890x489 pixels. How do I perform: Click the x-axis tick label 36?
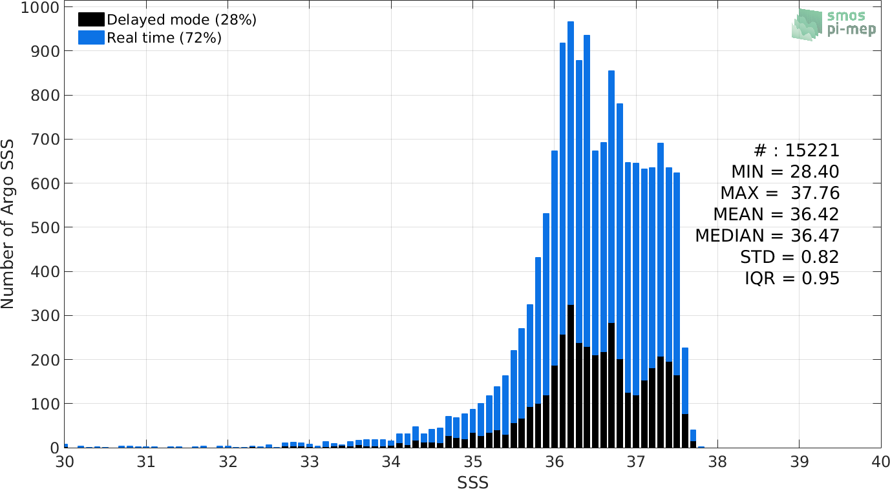[x=555, y=462]
